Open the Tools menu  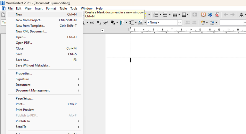74,8
